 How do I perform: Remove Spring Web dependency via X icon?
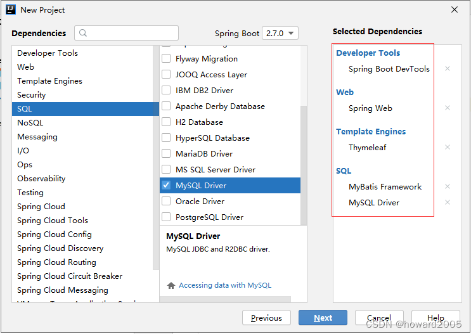pos(448,108)
